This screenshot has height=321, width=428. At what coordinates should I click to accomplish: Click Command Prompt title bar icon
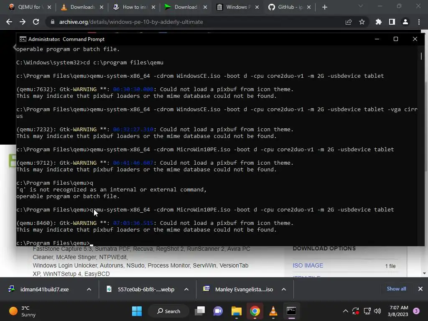coord(23,39)
